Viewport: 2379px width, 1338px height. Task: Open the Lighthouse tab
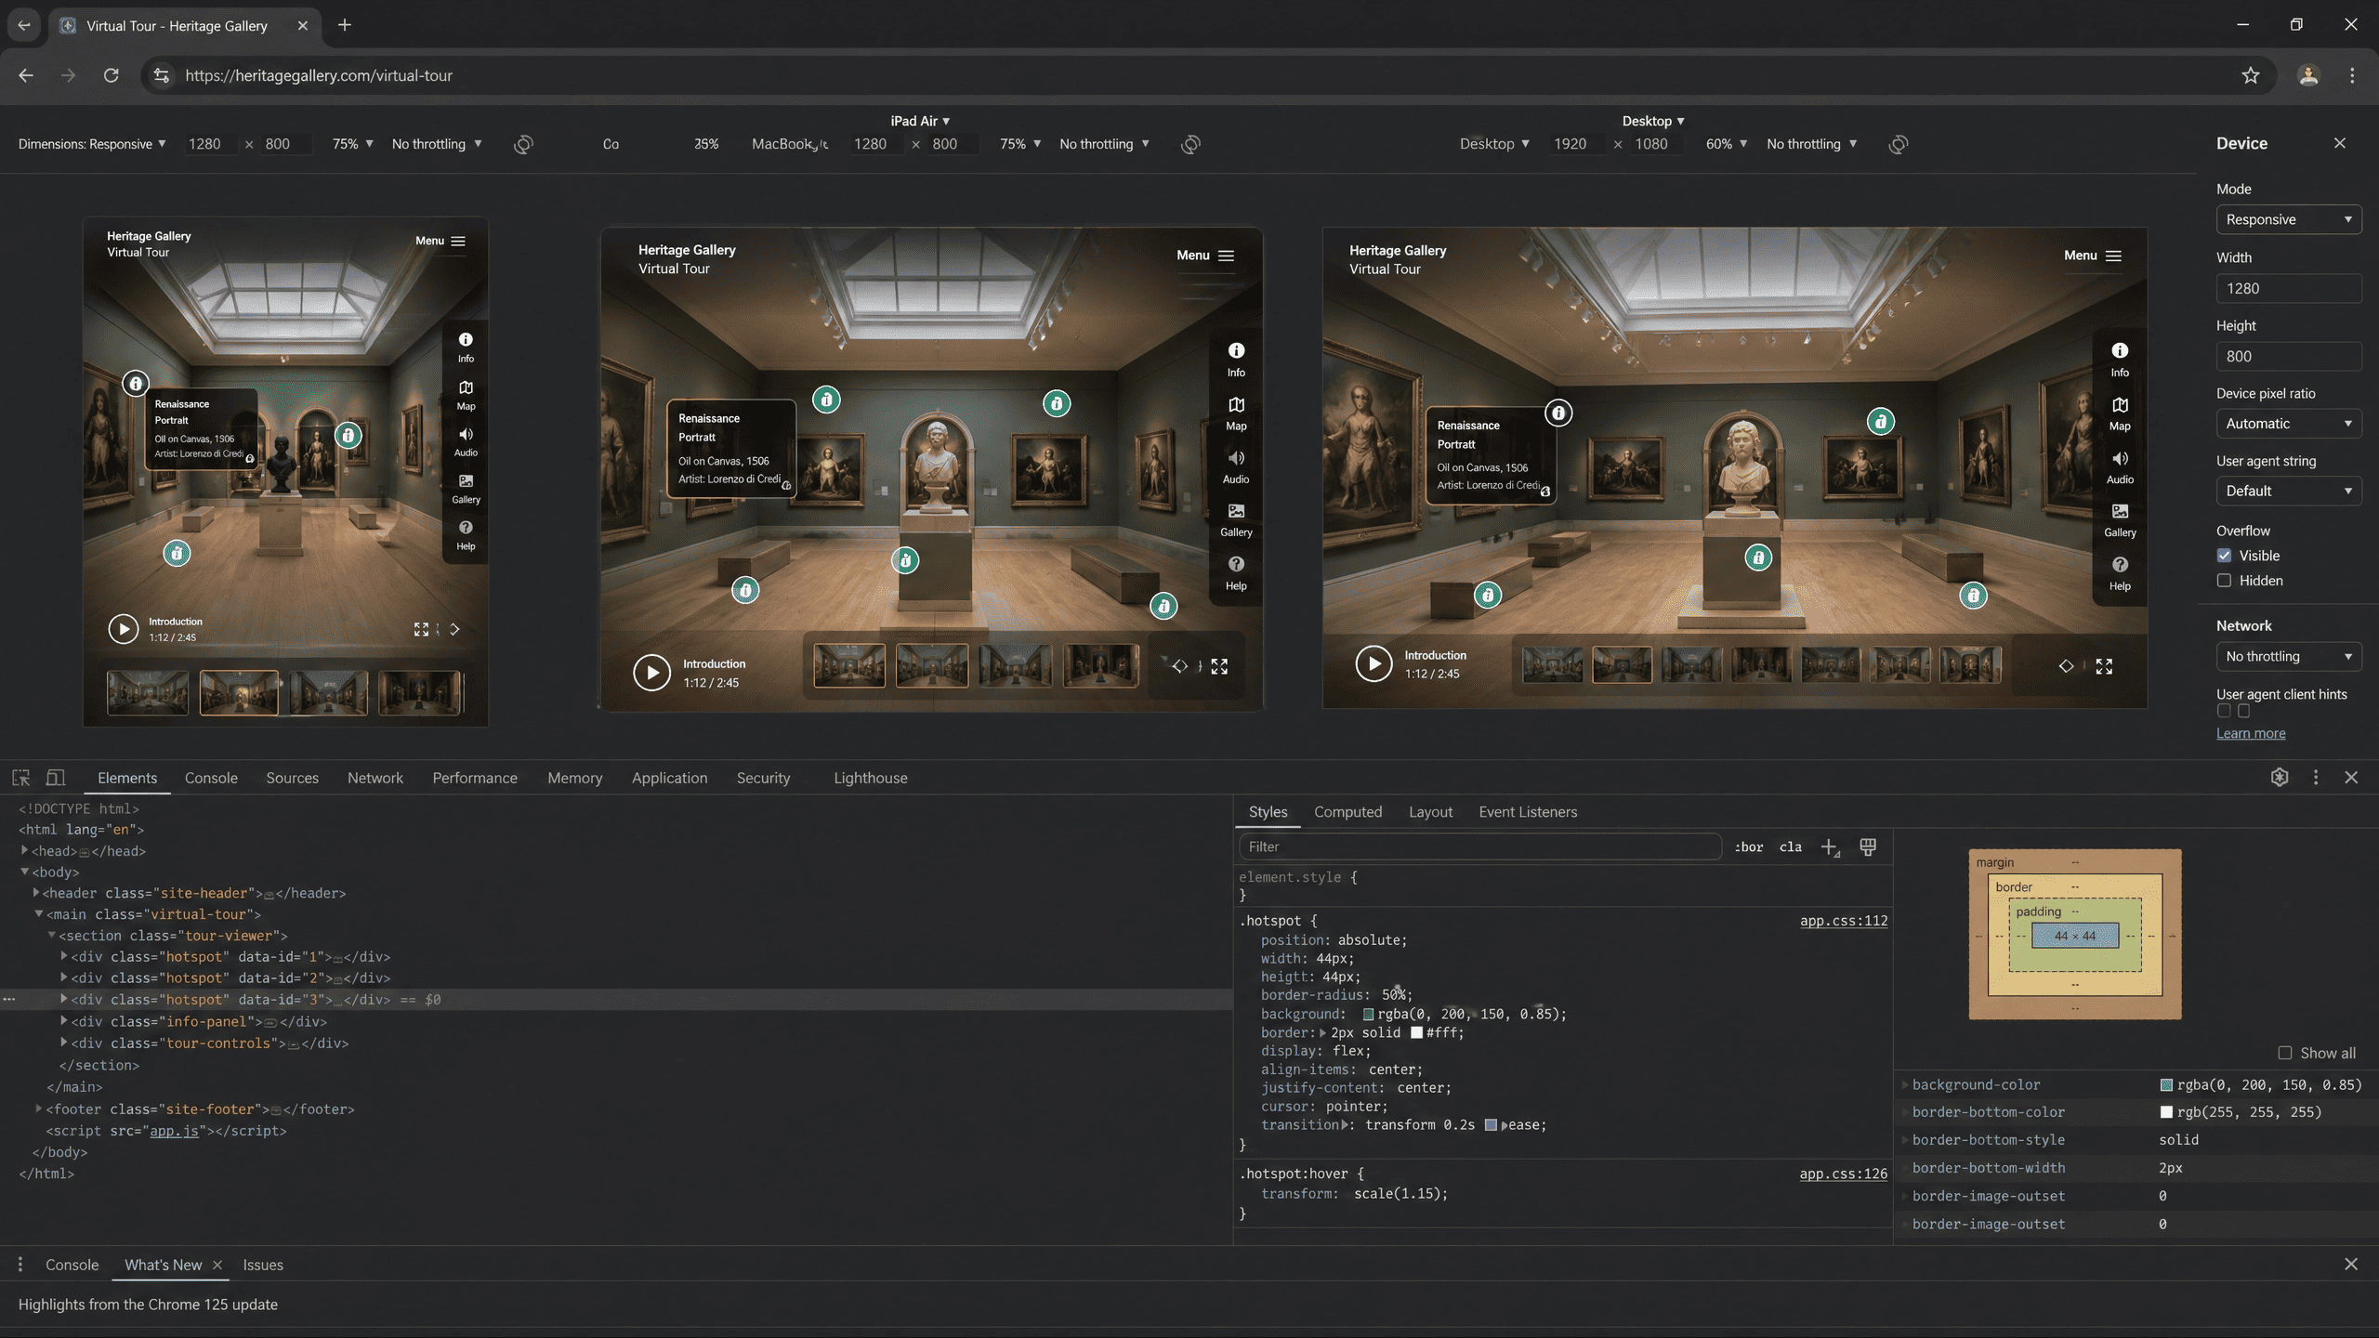tap(871, 778)
